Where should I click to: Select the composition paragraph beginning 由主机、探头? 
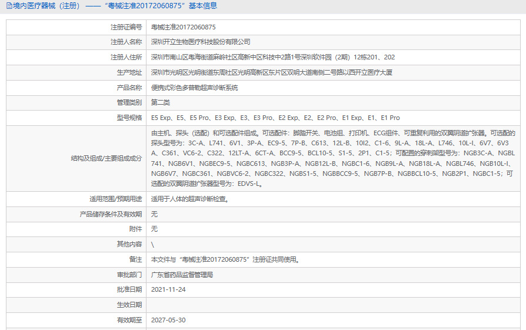point(333,158)
